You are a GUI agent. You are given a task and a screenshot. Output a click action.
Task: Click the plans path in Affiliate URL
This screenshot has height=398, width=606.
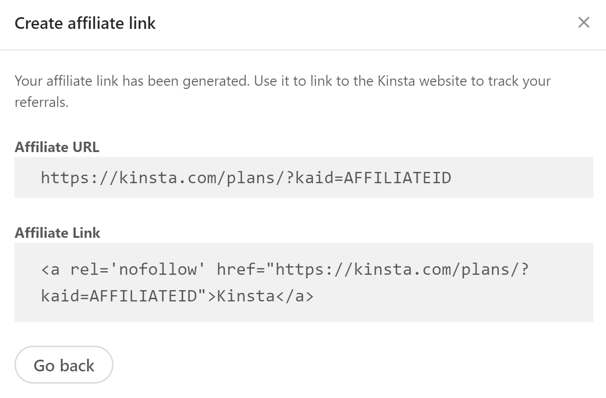[x=251, y=178]
